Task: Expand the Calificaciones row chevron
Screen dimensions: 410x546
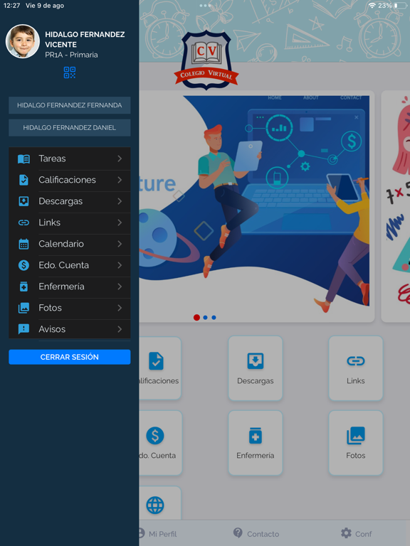Action: (x=120, y=180)
